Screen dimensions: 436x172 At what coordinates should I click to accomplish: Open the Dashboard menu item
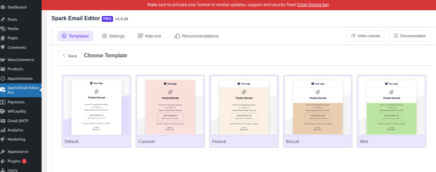pos(17,7)
